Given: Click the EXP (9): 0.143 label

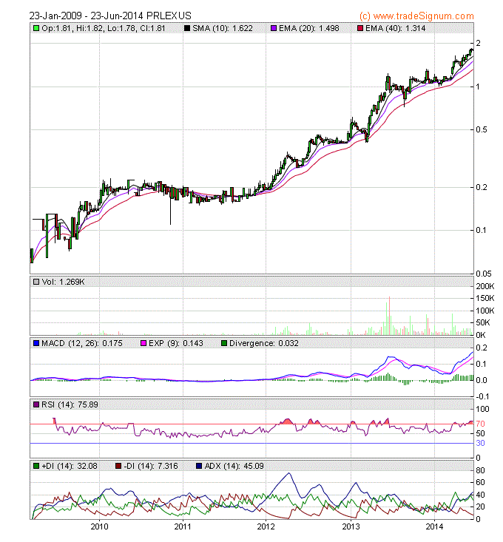Looking at the screenshot, I should (176, 343).
